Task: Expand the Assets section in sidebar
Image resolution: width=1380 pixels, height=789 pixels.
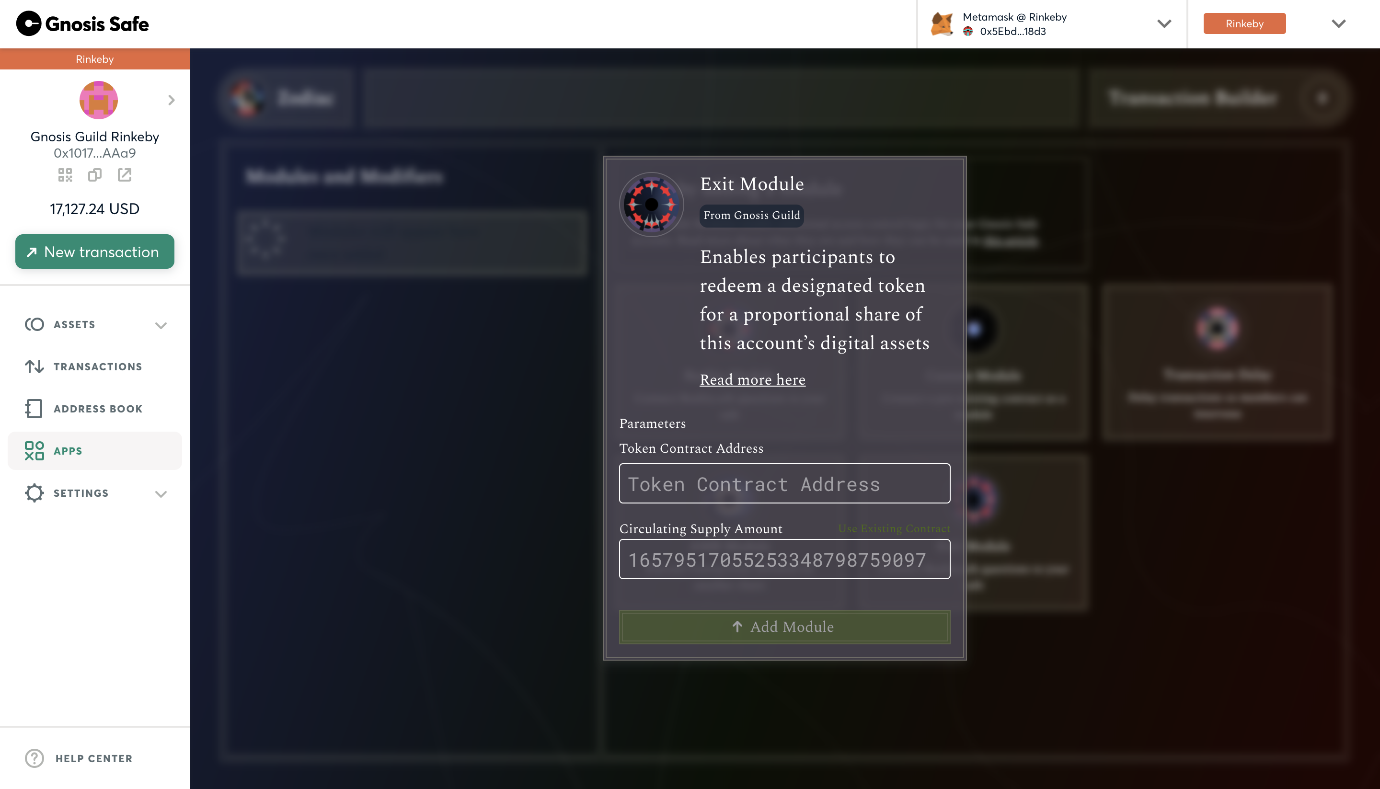Action: click(160, 325)
